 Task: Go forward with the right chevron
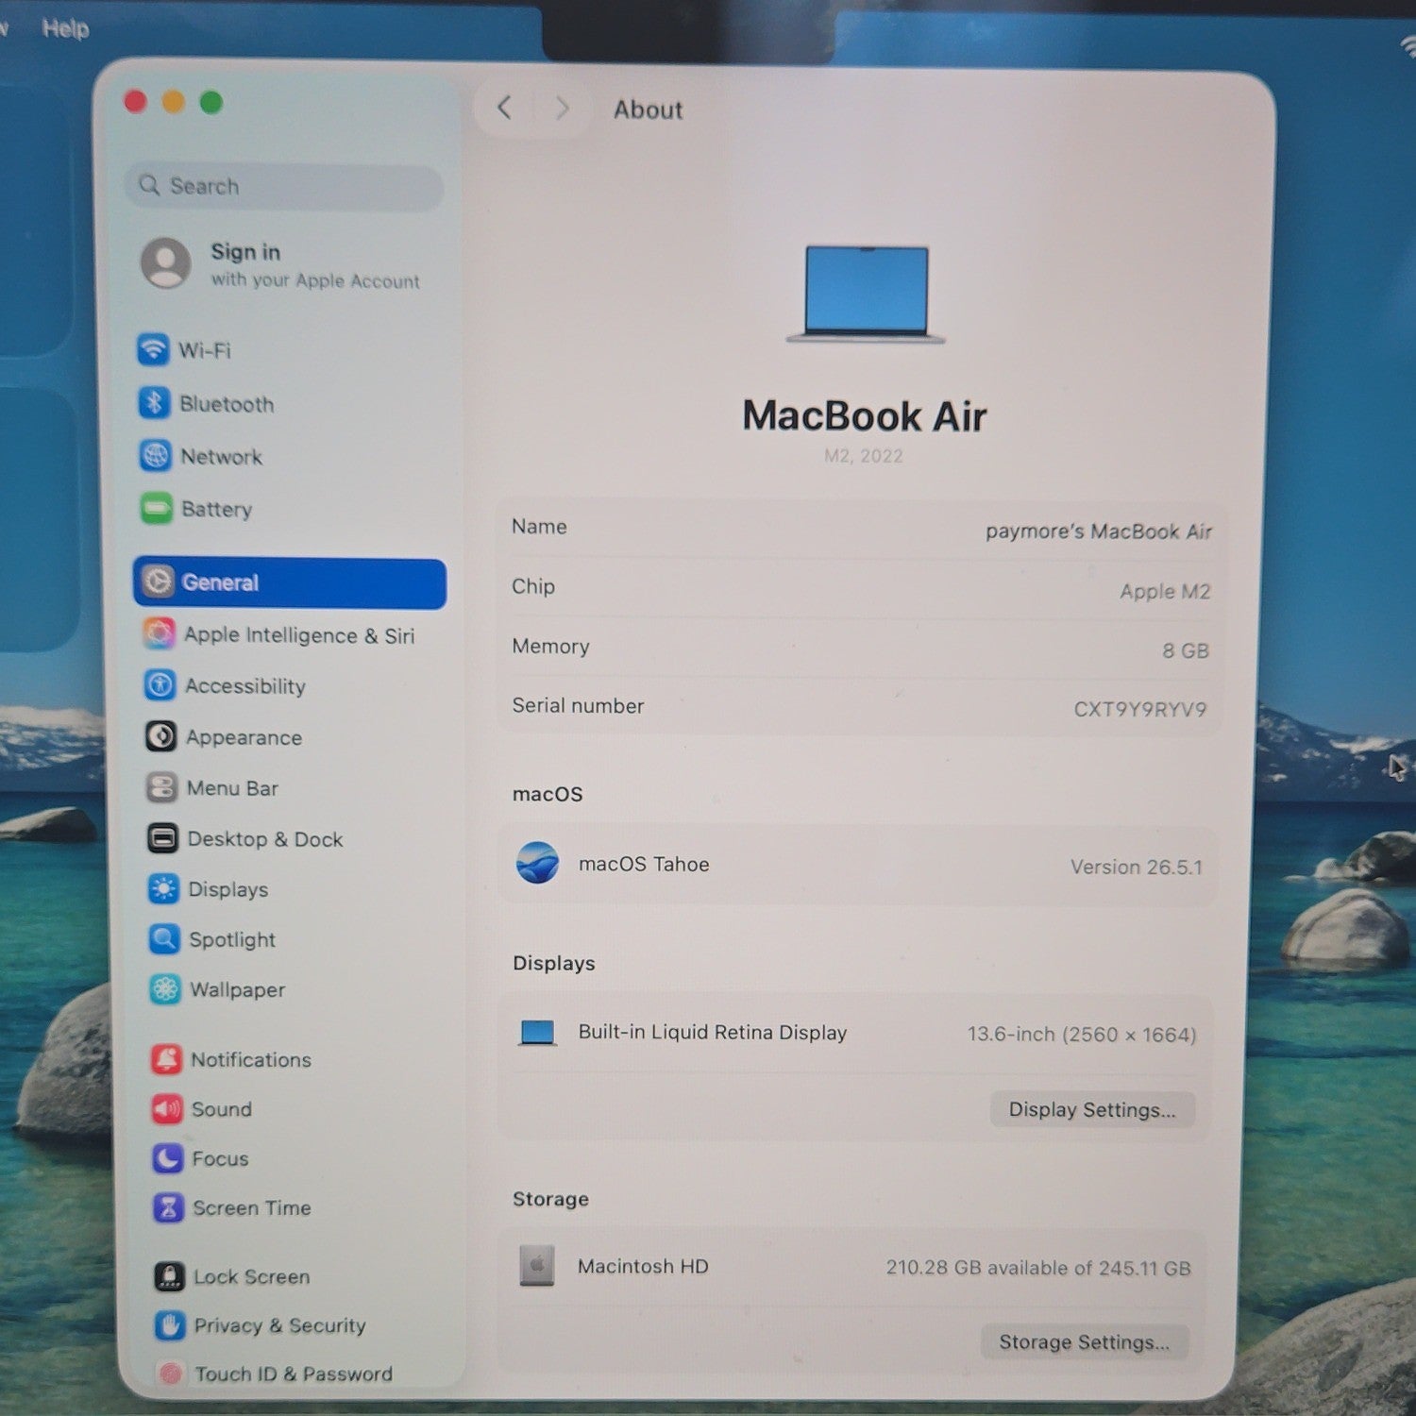point(563,109)
